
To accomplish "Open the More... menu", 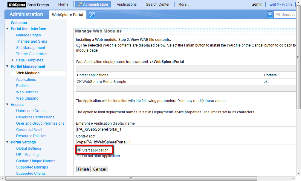I will coord(184,4).
